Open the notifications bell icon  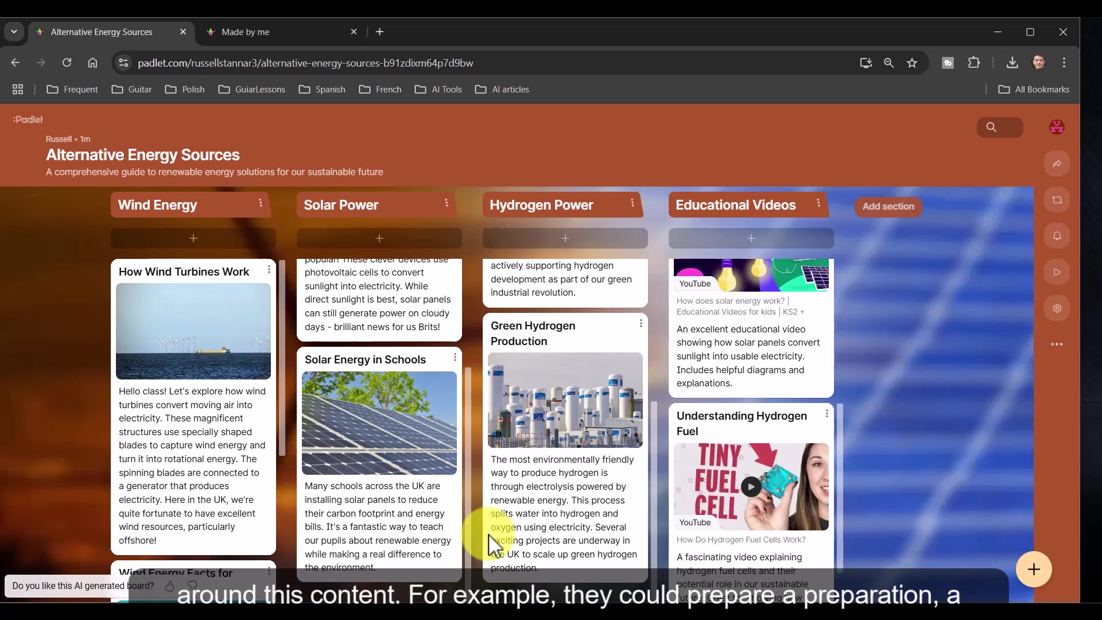point(1057,236)
